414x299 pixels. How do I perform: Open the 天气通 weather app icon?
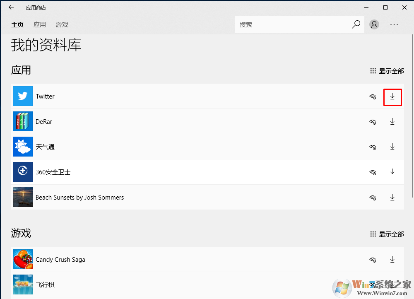23,147
